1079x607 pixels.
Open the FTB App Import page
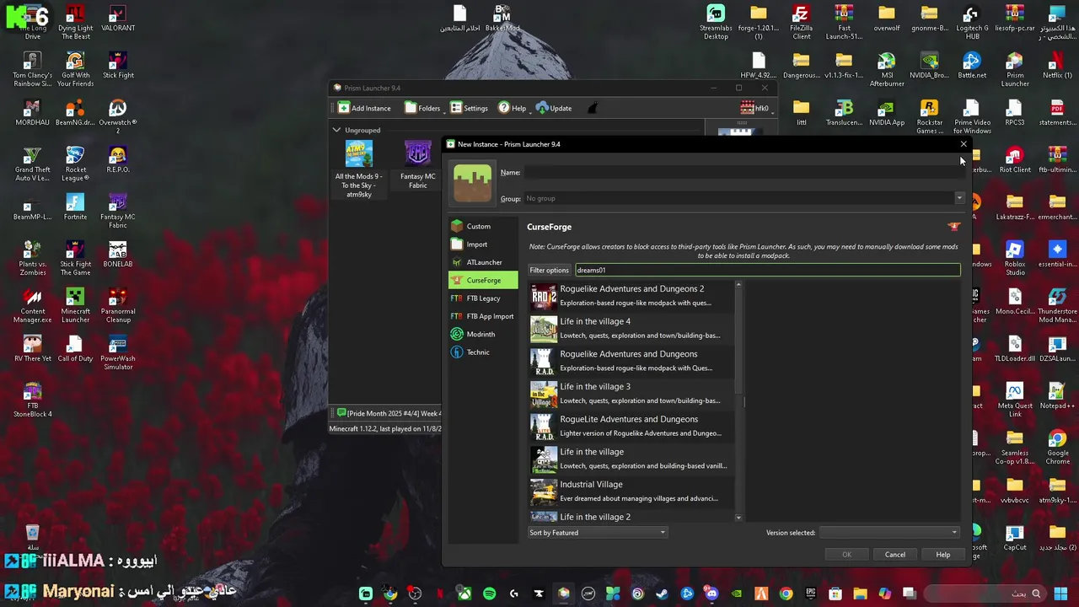(482, 316)
